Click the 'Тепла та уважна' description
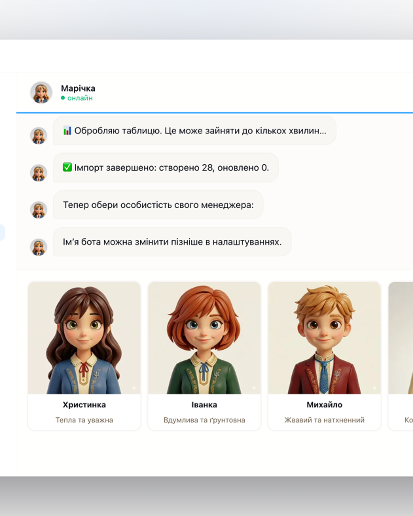 (84, 420)
